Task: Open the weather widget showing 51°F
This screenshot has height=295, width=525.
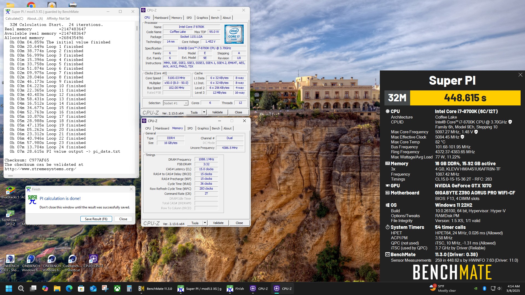Action: coord(443,288)
